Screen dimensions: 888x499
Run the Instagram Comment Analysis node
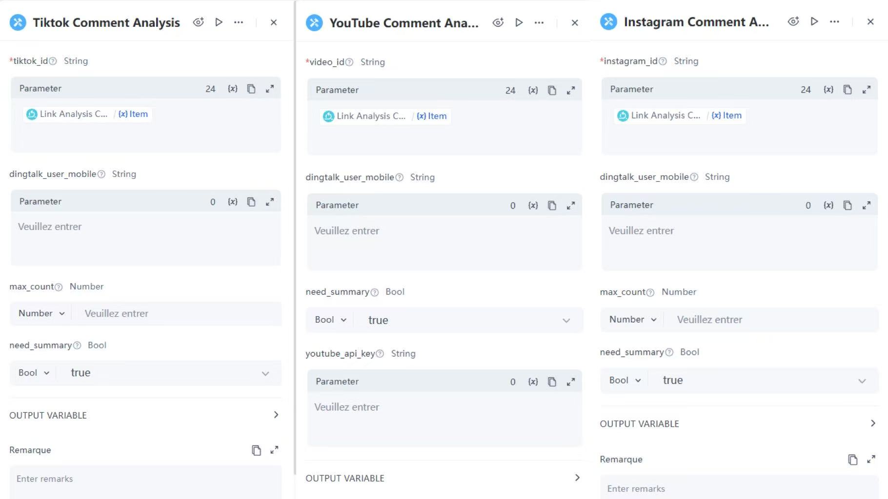pos(814,21)
